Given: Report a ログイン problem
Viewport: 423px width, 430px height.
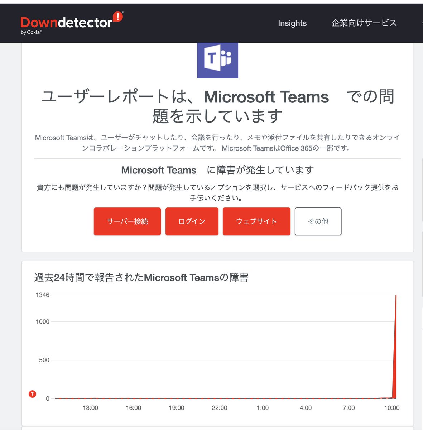Looking at the screenshot, I should pos(192,221).
